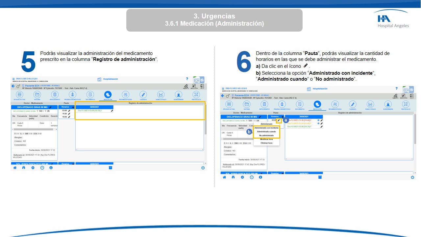The width and height of the screenshot is (421, 237).
Task: Click help question mark in step 5 screenshot
Action: tap(187, 79)
